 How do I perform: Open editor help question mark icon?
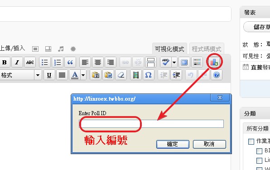217,75
